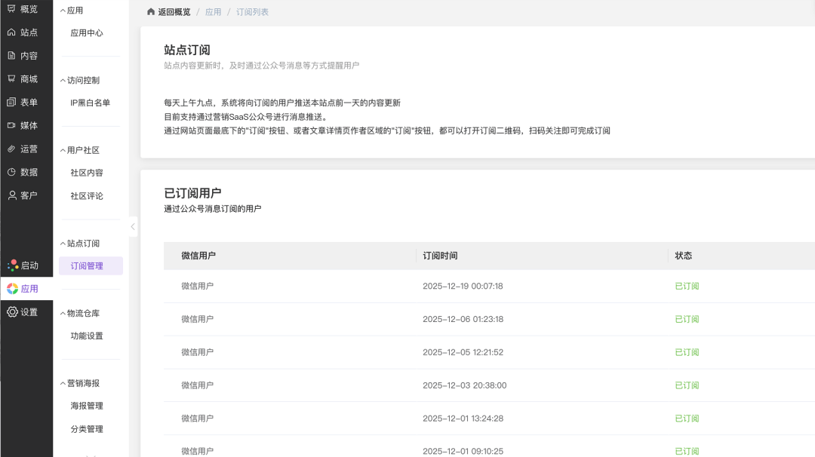Open the 商城 shop icon

(x=11, y=78)
